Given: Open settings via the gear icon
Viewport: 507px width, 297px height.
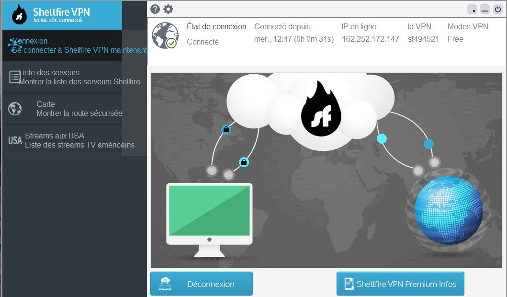Looking at the screenshot, I should tap(168, 9).
